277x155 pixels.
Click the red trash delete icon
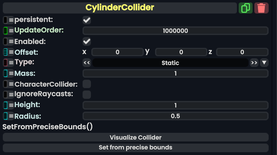(261, 8)
